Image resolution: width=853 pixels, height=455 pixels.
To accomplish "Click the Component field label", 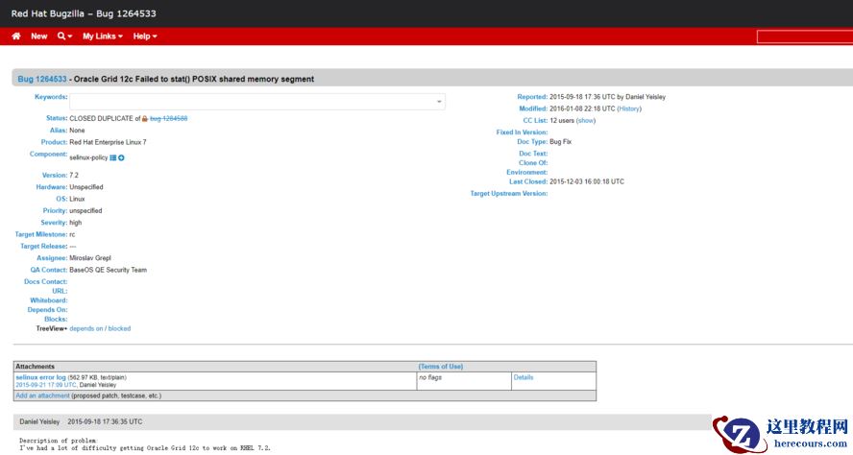I will coord(48,154).
